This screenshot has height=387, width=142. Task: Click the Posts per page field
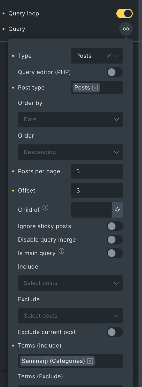(x=97, y=171)
